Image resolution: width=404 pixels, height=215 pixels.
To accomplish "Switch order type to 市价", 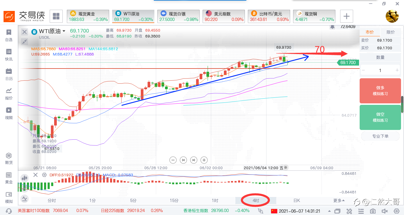I will coord(370,32).
